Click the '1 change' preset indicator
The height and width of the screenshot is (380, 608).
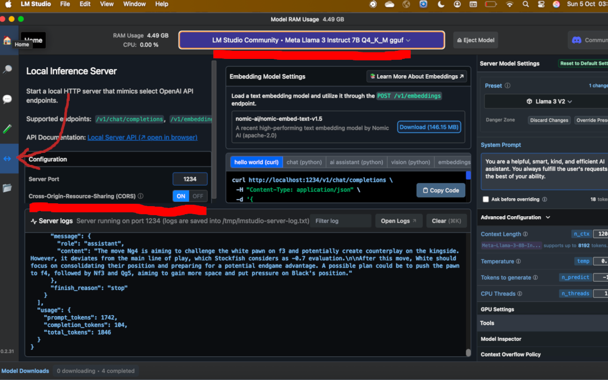[598, 86]
